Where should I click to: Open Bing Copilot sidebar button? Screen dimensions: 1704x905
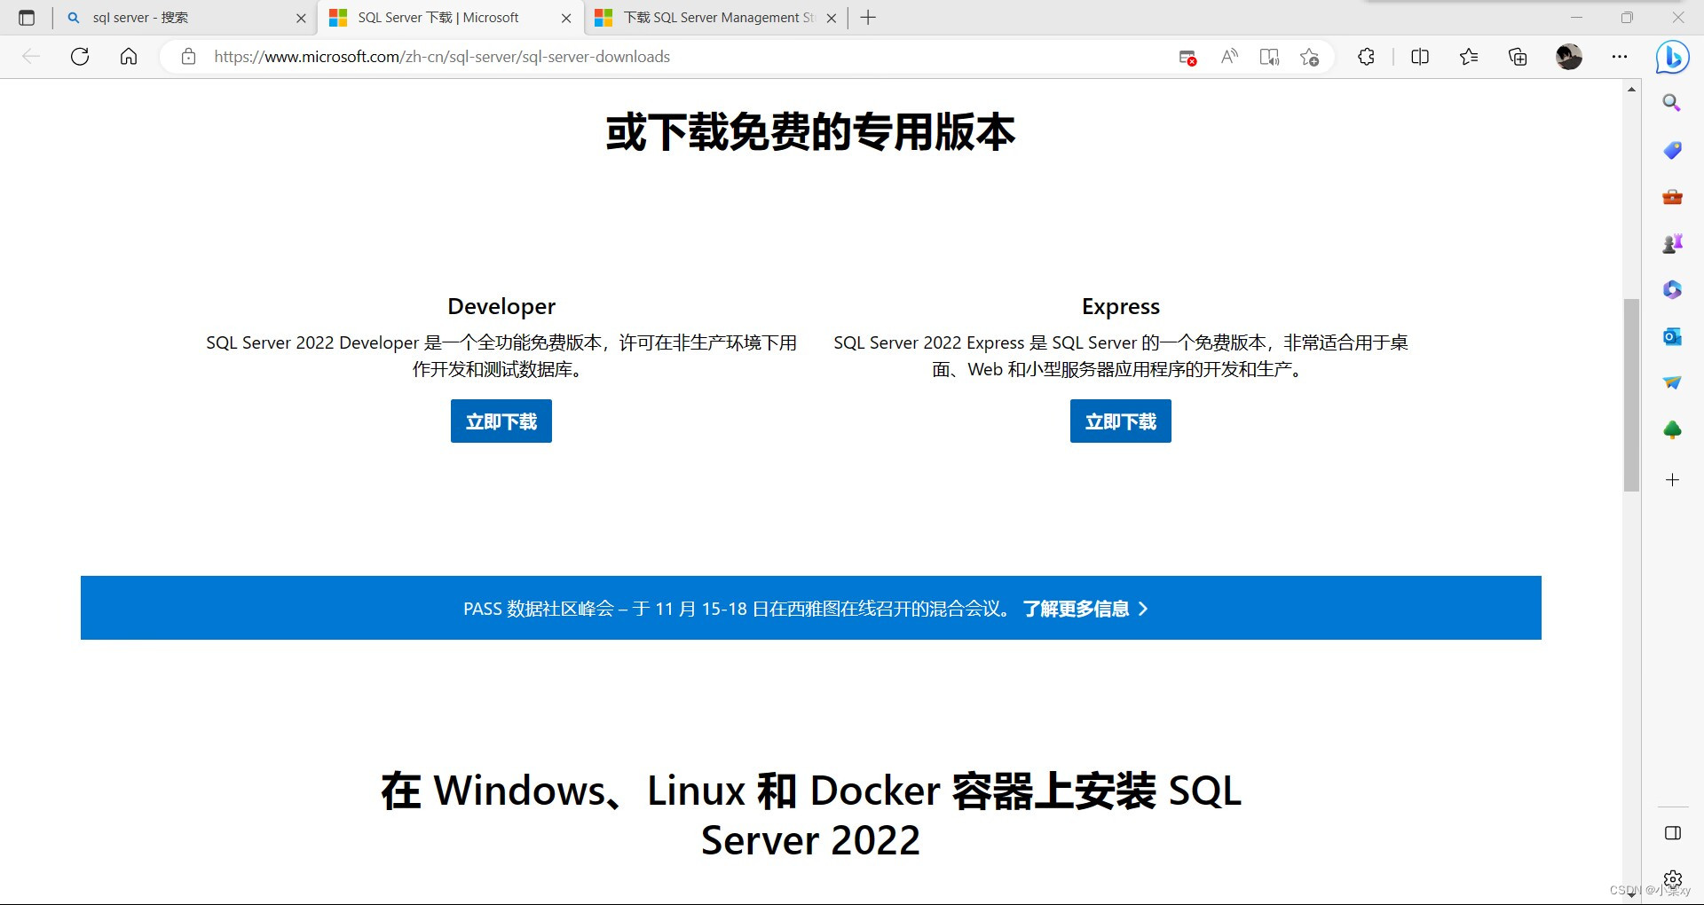(1672, 58)
